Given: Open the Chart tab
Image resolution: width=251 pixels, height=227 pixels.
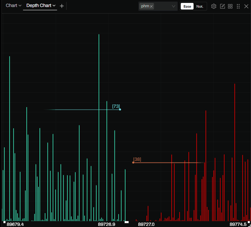Looking at the screenshot, I should (x=14, y=5).
